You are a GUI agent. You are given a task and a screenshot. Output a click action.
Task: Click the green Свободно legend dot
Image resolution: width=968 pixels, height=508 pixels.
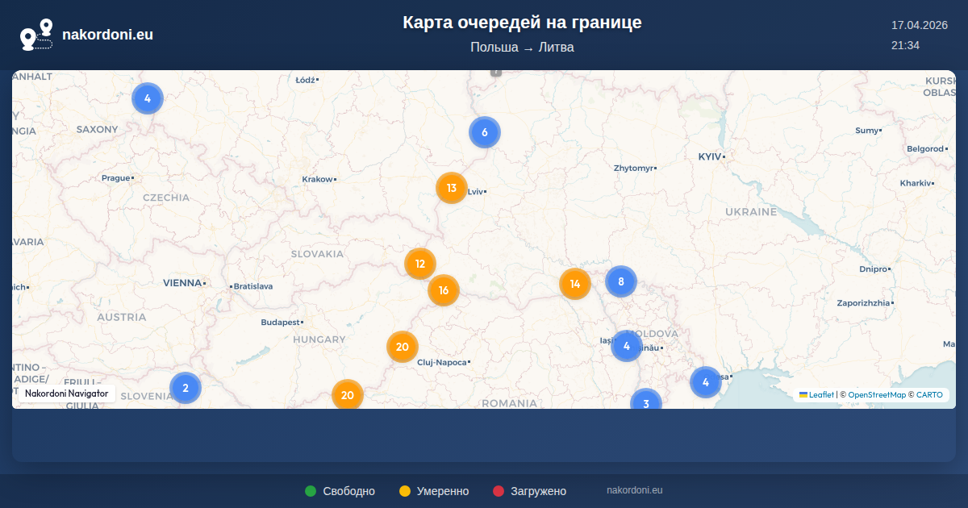311,491
